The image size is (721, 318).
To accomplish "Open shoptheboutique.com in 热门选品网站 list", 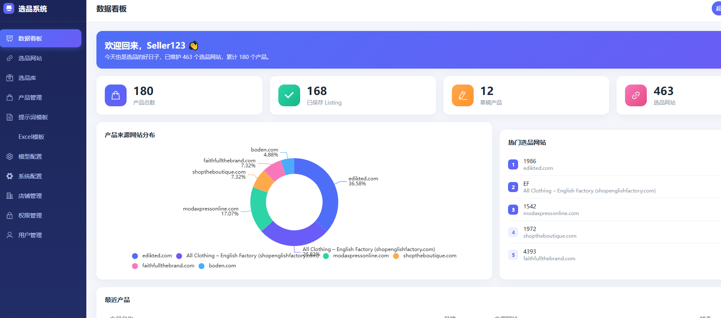I will [614, 232].
